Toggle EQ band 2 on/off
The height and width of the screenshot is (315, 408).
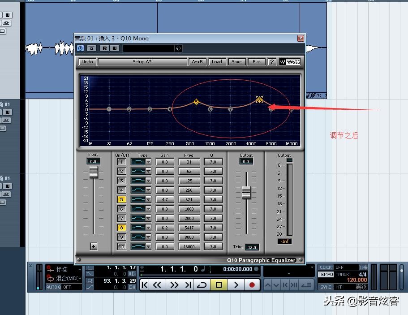click(x=121, y=171)
